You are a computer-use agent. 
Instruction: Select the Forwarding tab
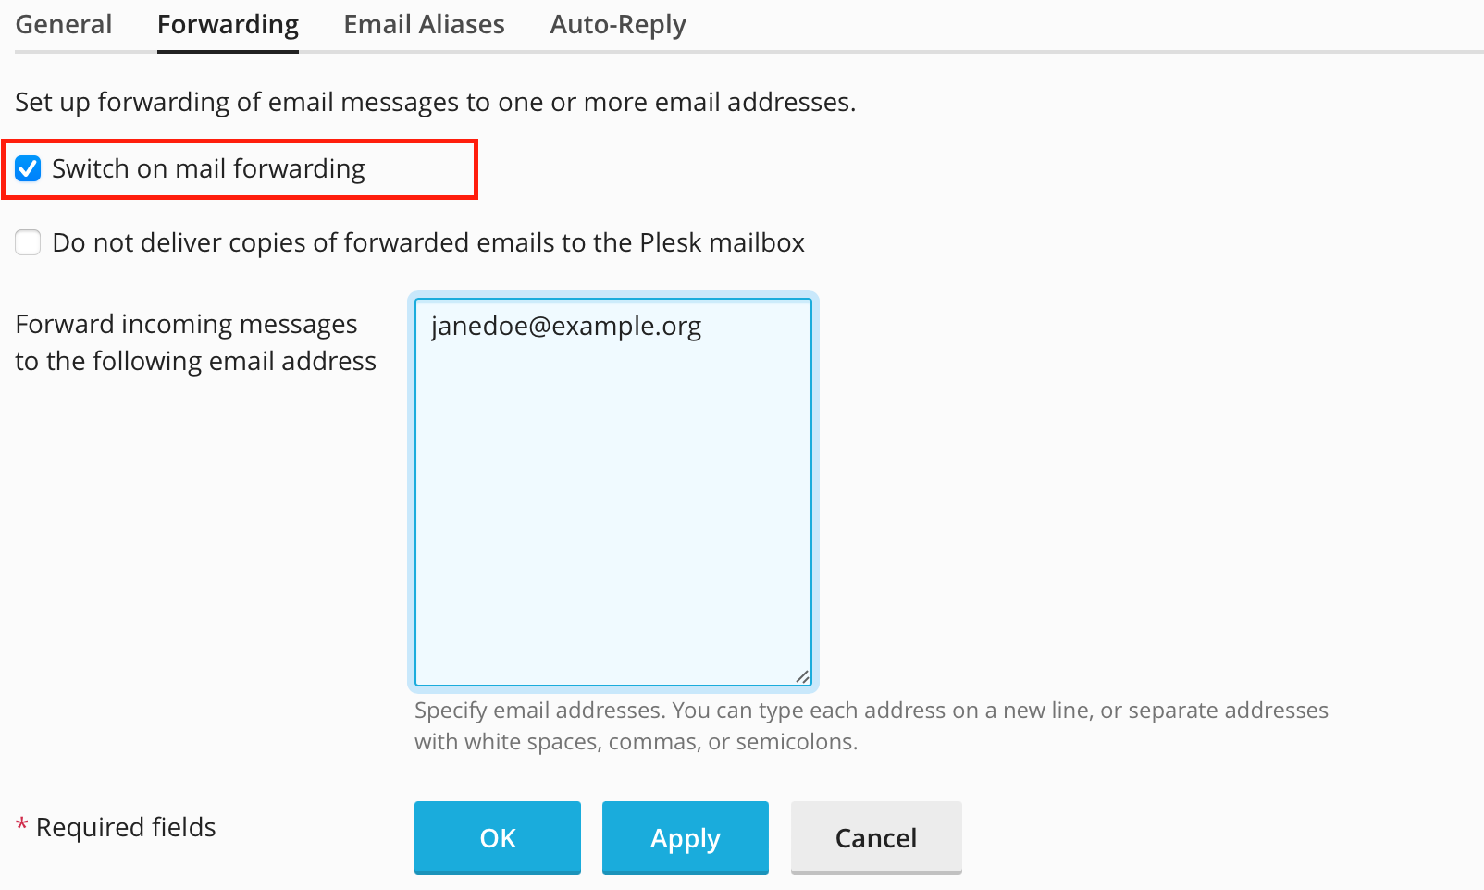click(228, 25)
